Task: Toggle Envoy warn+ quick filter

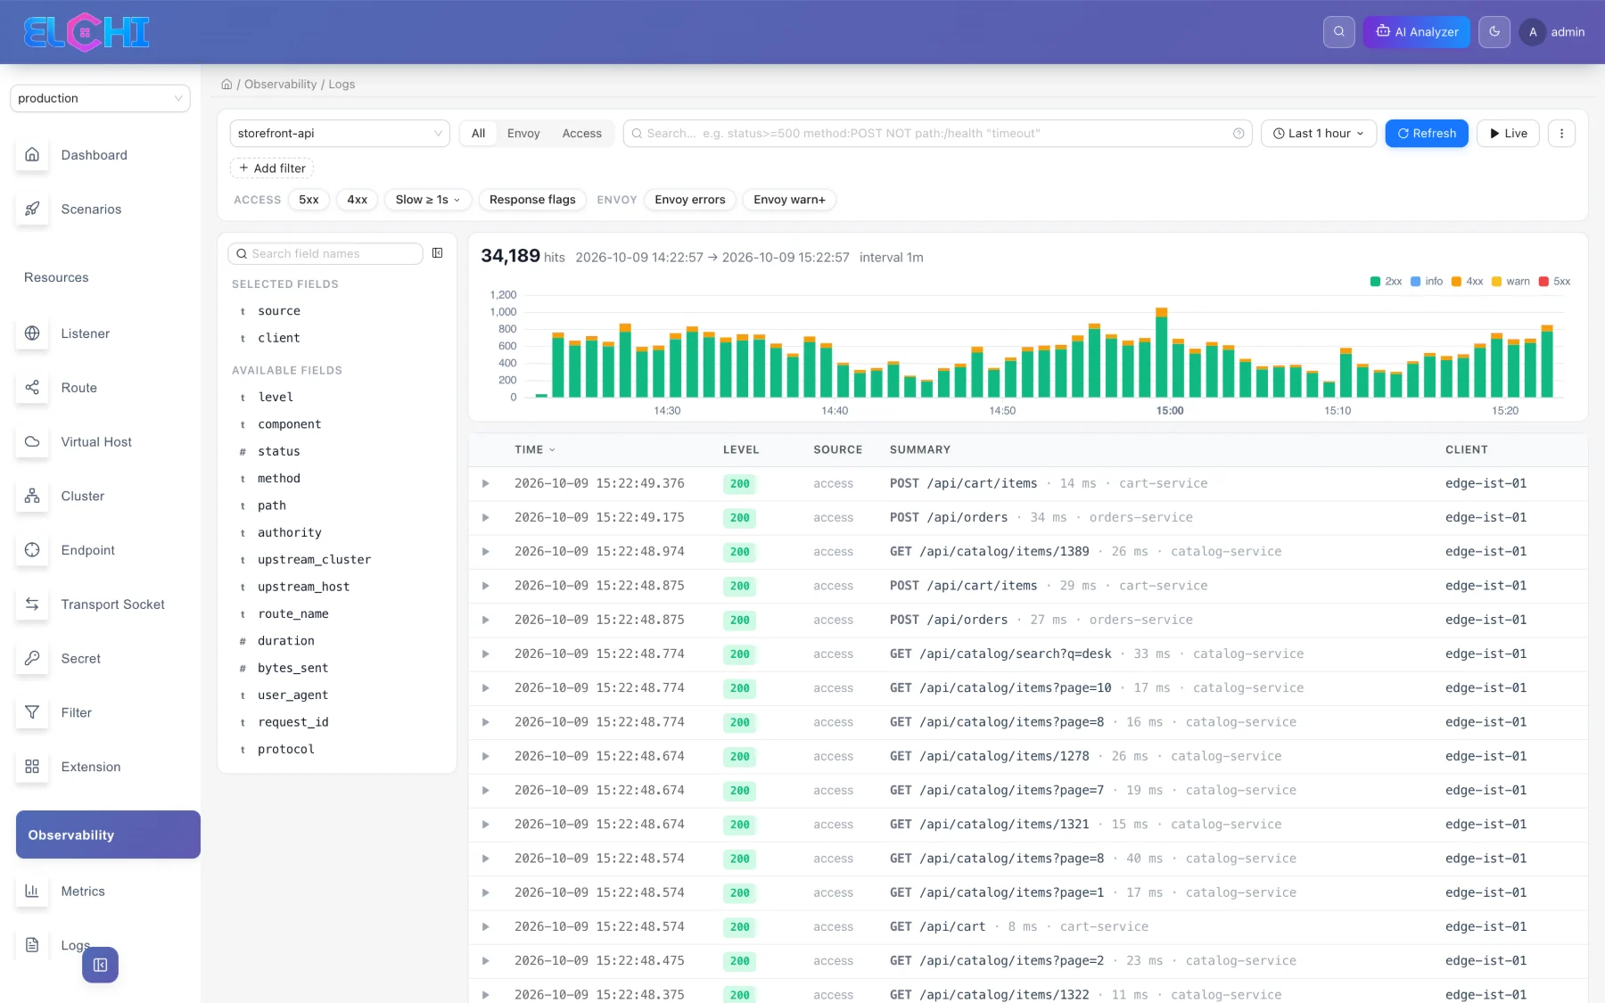Action: pyautogui.click(x=789, y=200)
